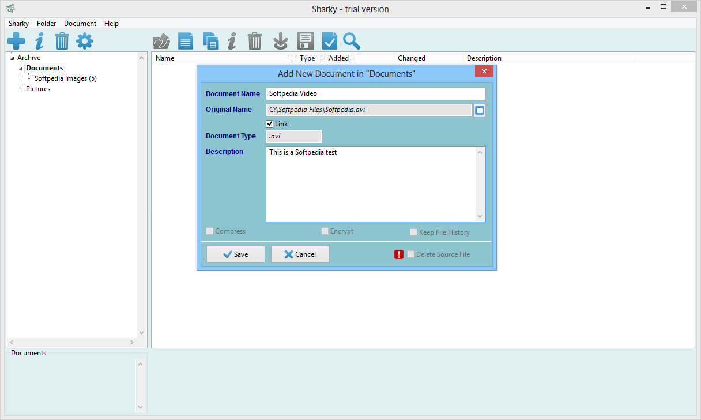Click the Save button
701x420 pixels.
click(236, 254)
